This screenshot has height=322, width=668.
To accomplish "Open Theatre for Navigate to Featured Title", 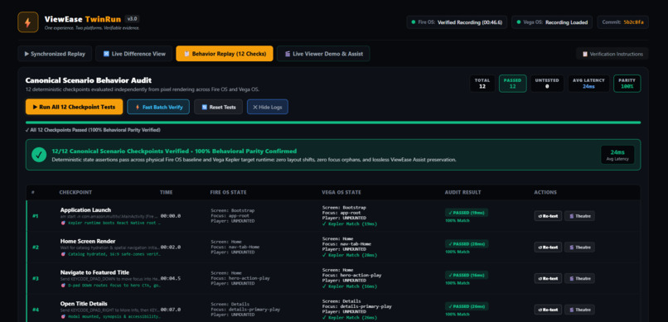I will tap(580, 279).
